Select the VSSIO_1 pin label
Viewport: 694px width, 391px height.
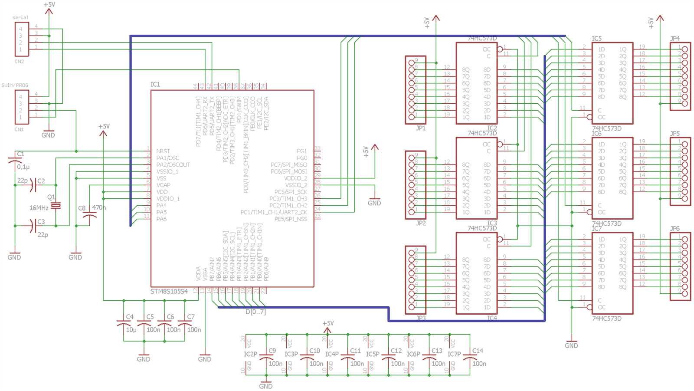point(167,171)
